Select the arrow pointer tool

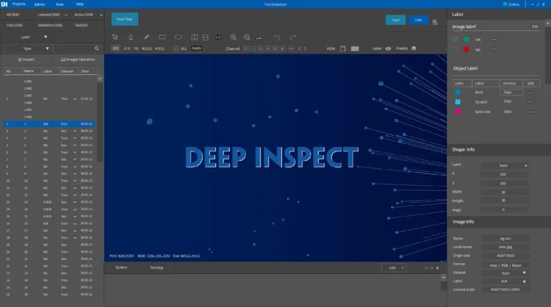tap(115, 37)
